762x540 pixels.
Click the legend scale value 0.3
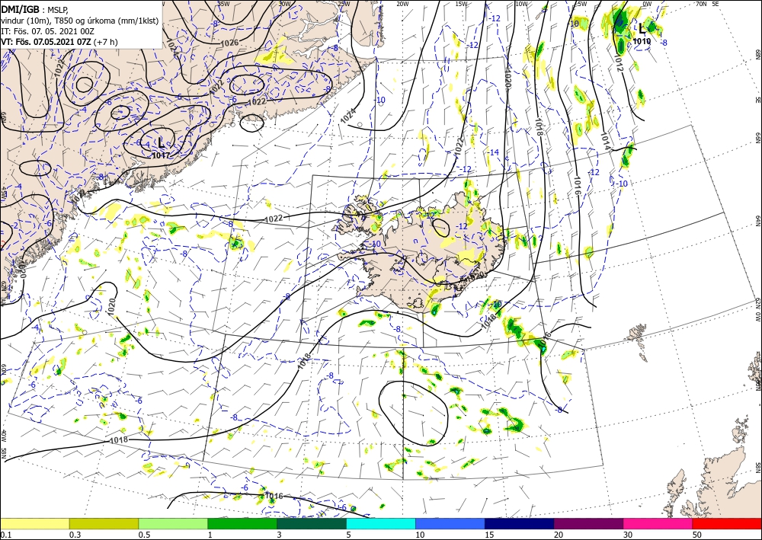(75, 535)
